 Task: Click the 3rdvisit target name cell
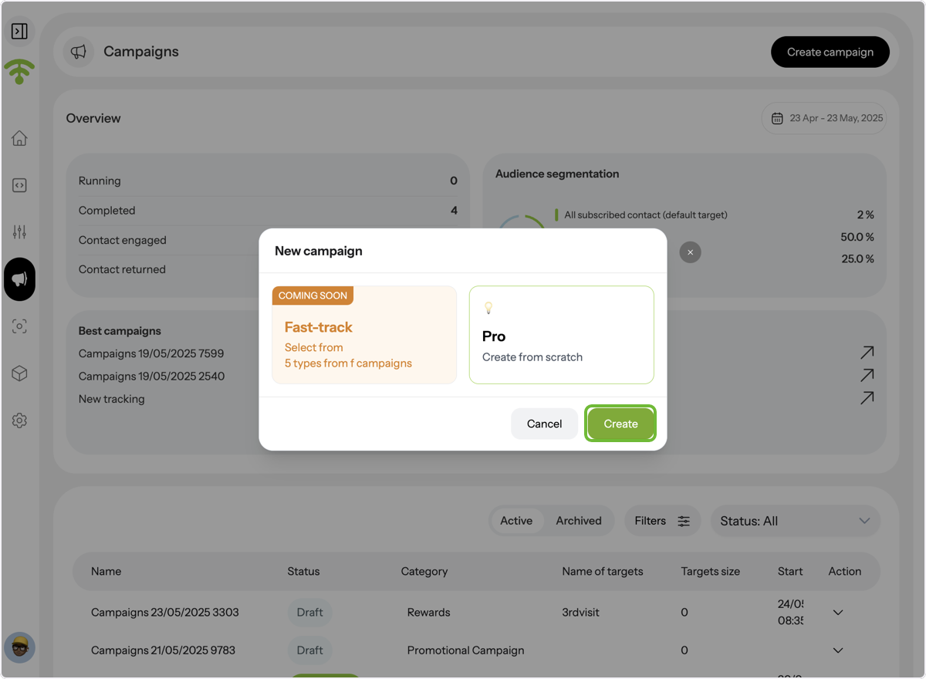coord(581,613)
